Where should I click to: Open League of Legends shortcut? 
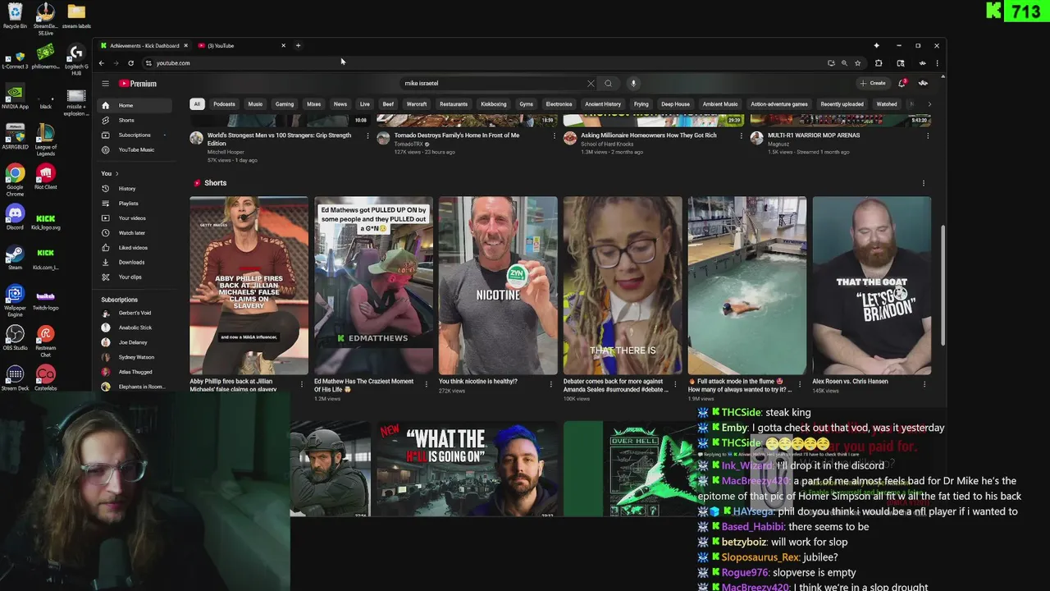(45, 140)
